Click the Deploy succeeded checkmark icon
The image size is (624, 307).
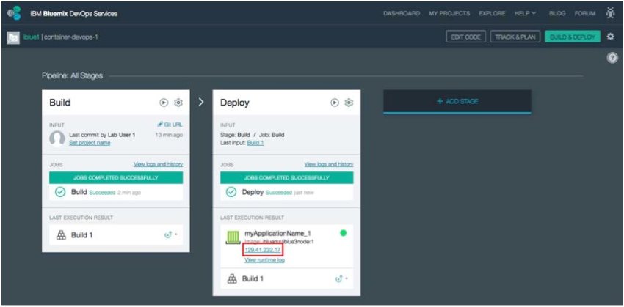click(x=231, y=192)
